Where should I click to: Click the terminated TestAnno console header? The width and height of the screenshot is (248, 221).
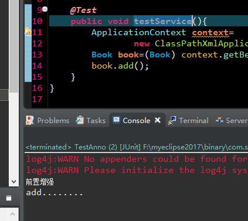tap(137, 147)
